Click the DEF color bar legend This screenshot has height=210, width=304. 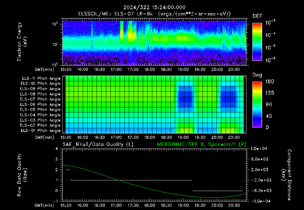[x=257, y=42]
